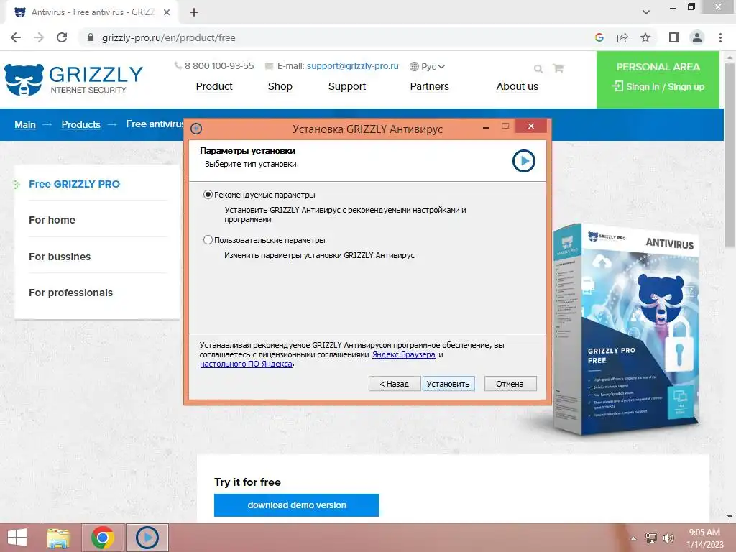Open volume control tray icon

668,538
